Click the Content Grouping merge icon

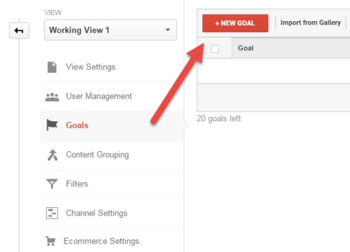pyautogui.click(x=52, y=155)
